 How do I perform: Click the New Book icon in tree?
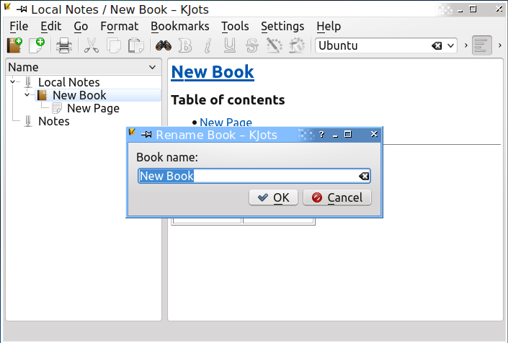42,95
